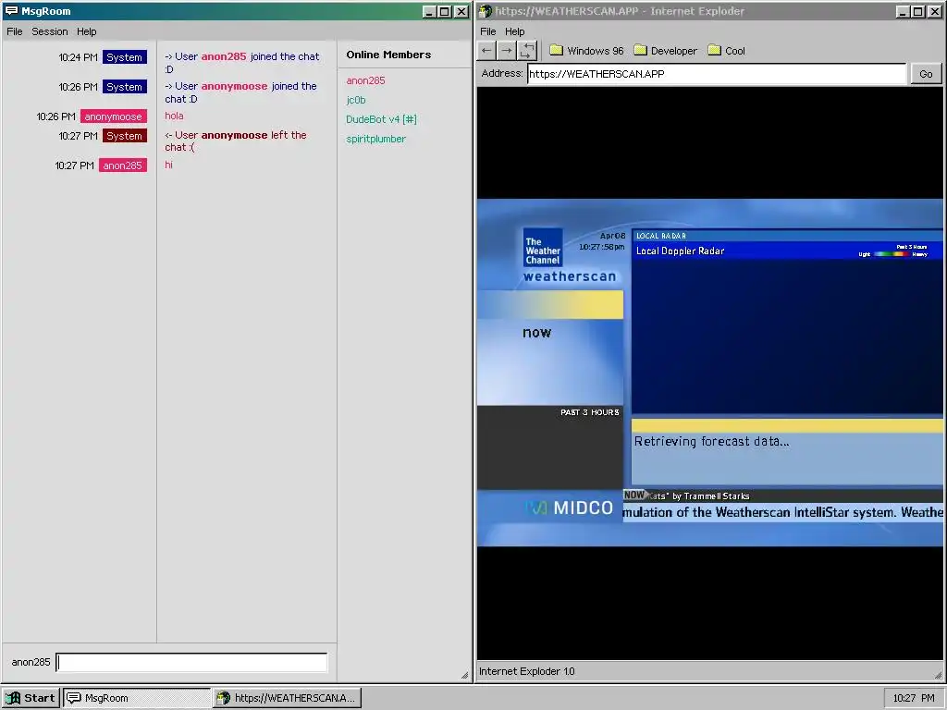This screenshot has width=947, height=710.
Task: Click the PAST 3 HOURS label
Action: tap(589, 412)
